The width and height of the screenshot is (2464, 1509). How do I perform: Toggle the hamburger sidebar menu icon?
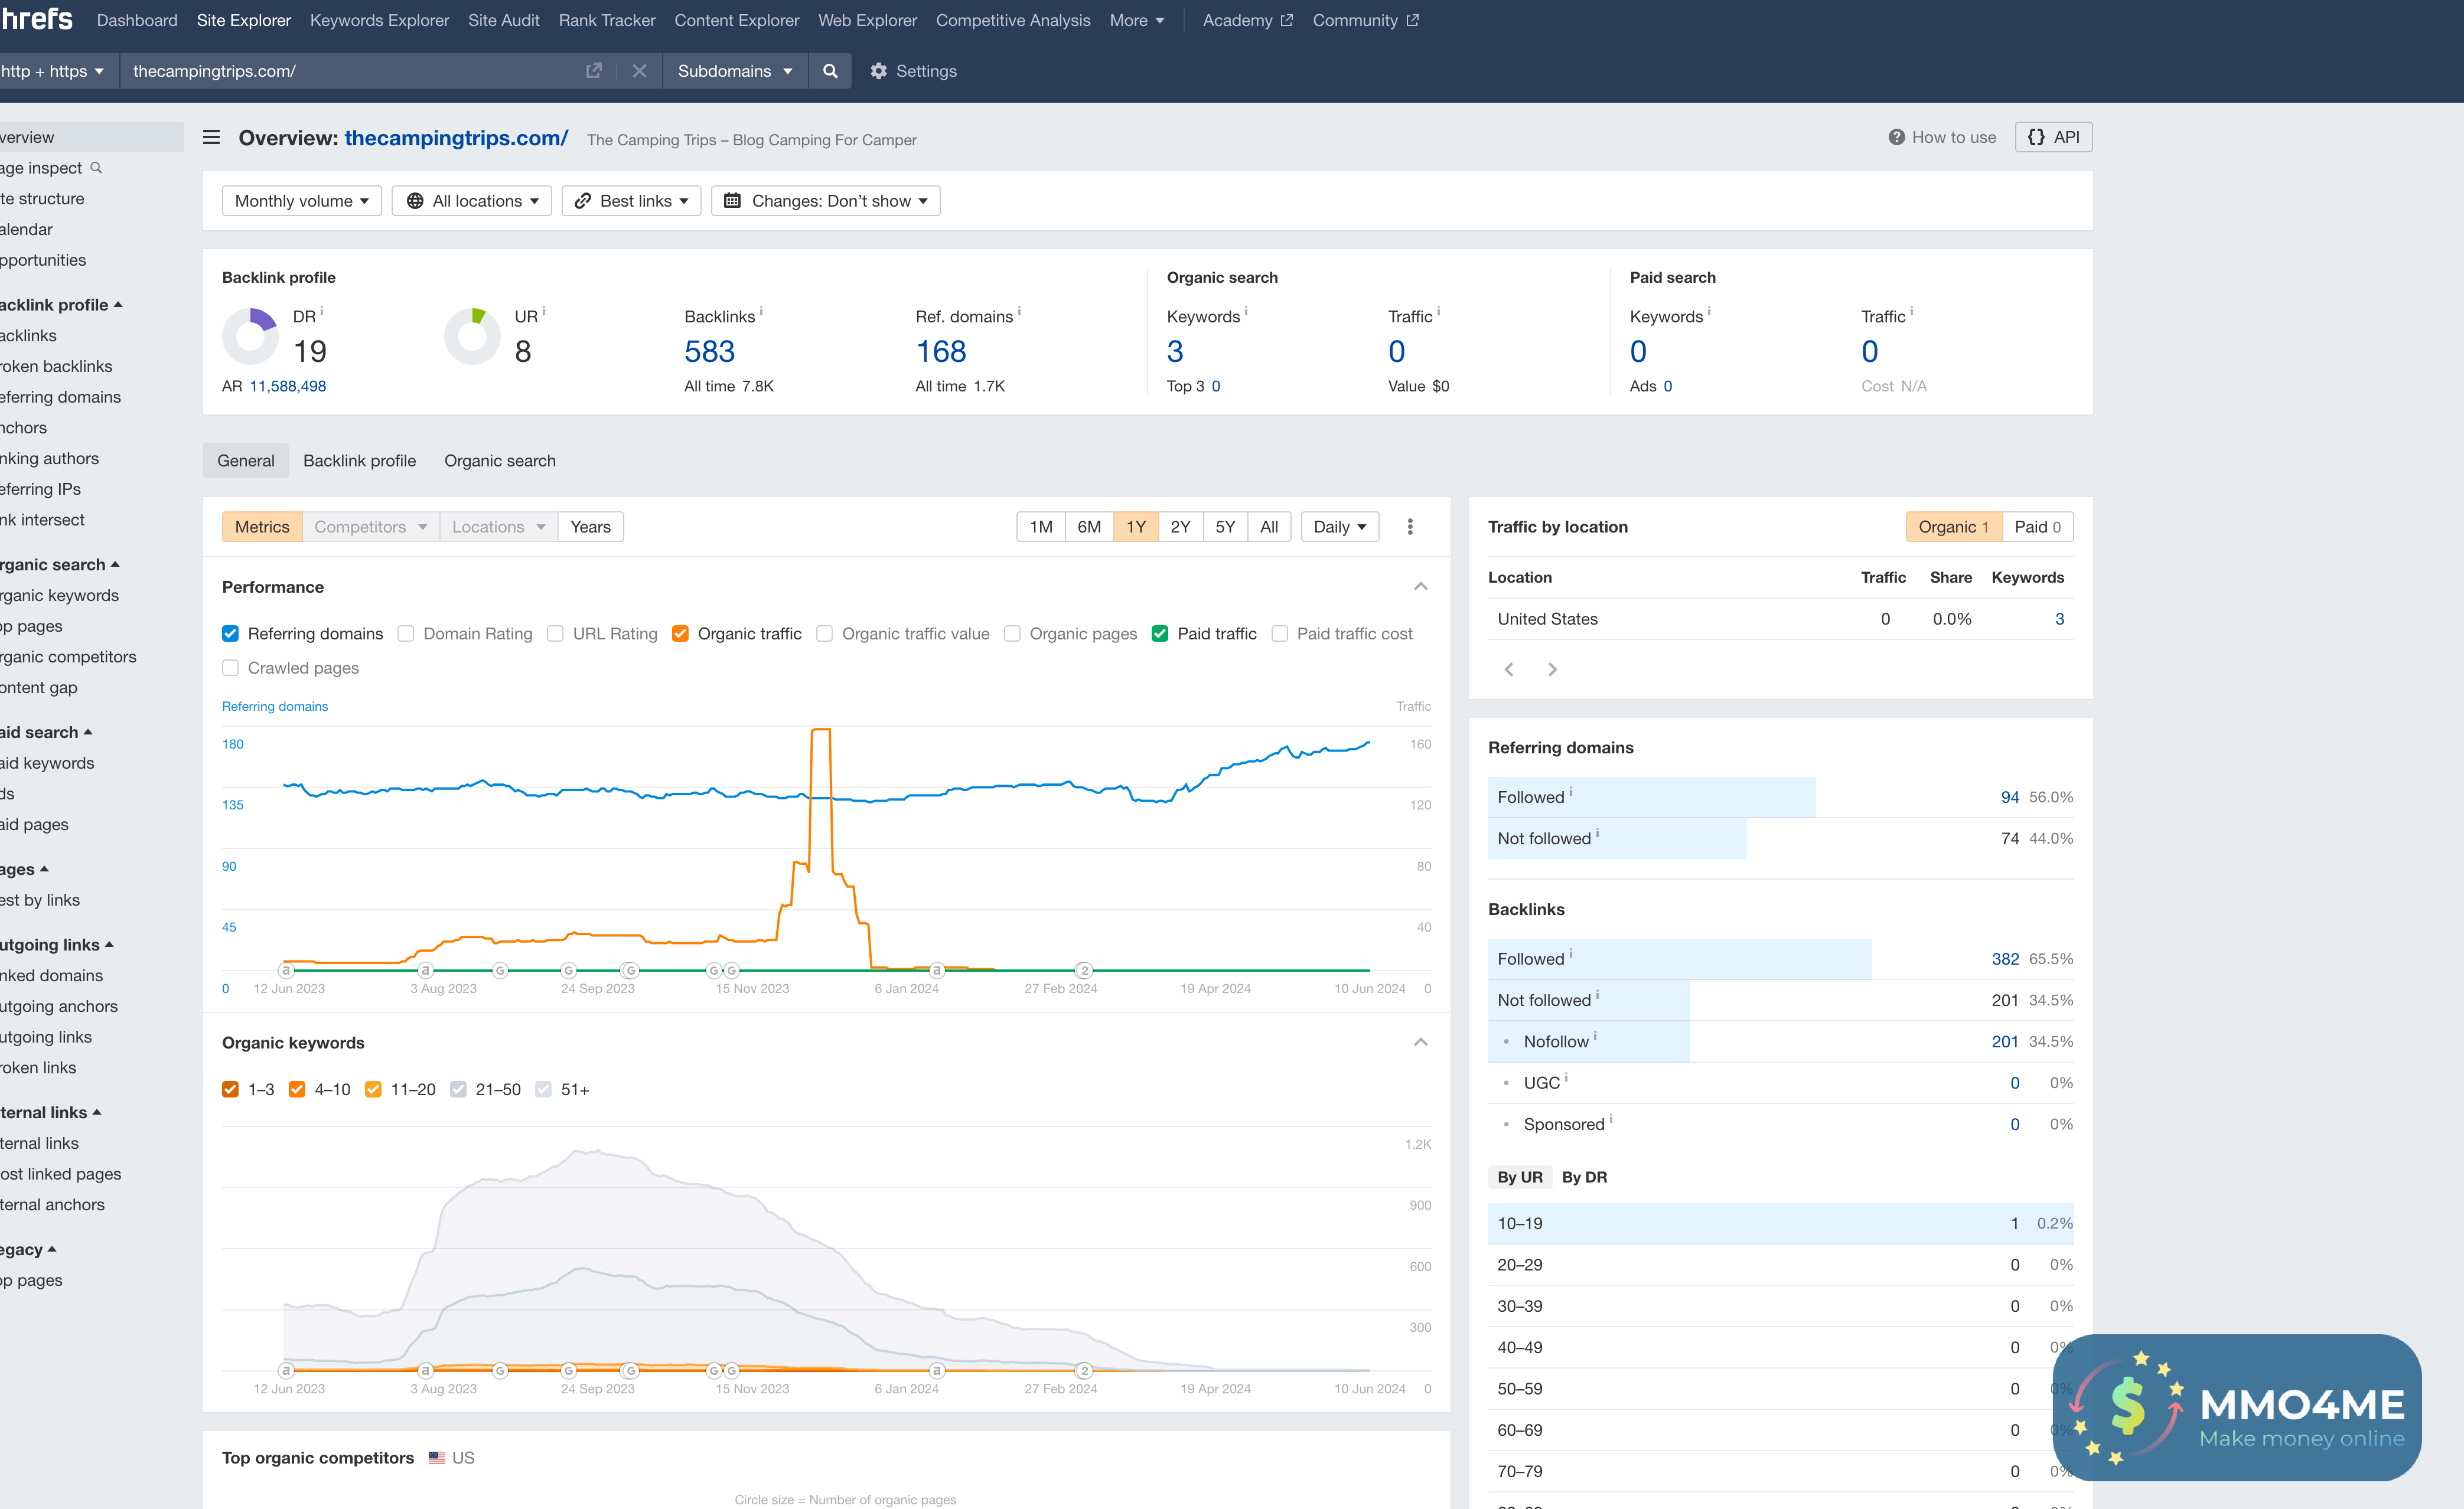(211, 137)
